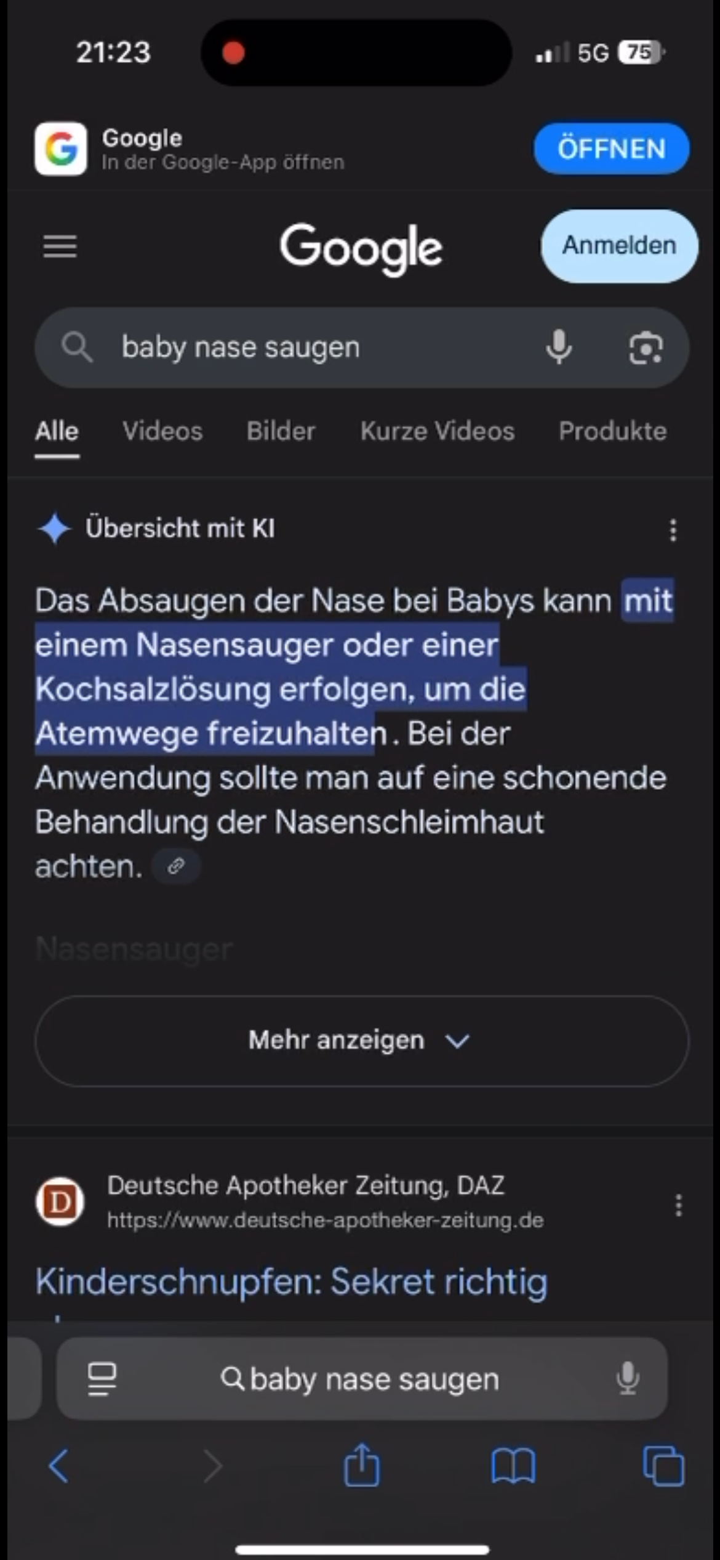Open the Google hamburger menu
This screenshot has width=720, height=1560.
tap(60, 246)
